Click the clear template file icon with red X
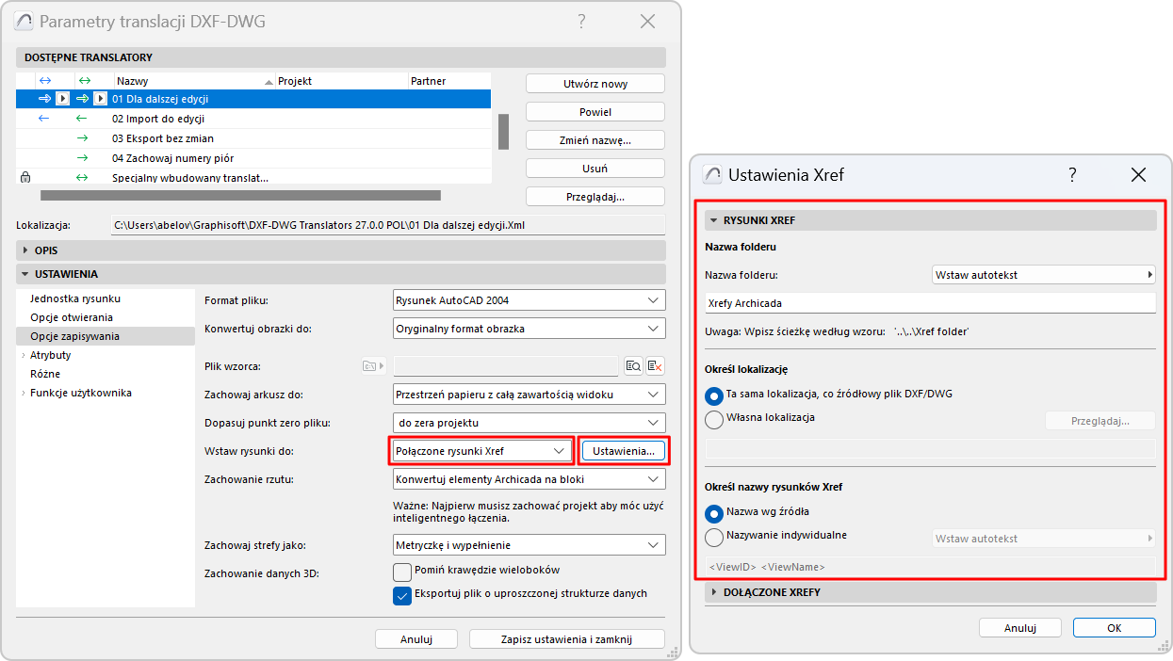 pyautogui.click(x=656, y=366)
